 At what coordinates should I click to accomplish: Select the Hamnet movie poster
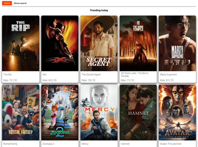[x=138, y=113]
